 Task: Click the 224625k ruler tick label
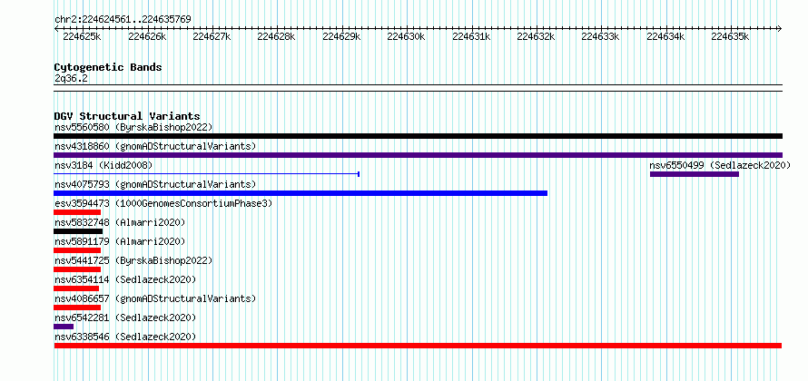82,36
